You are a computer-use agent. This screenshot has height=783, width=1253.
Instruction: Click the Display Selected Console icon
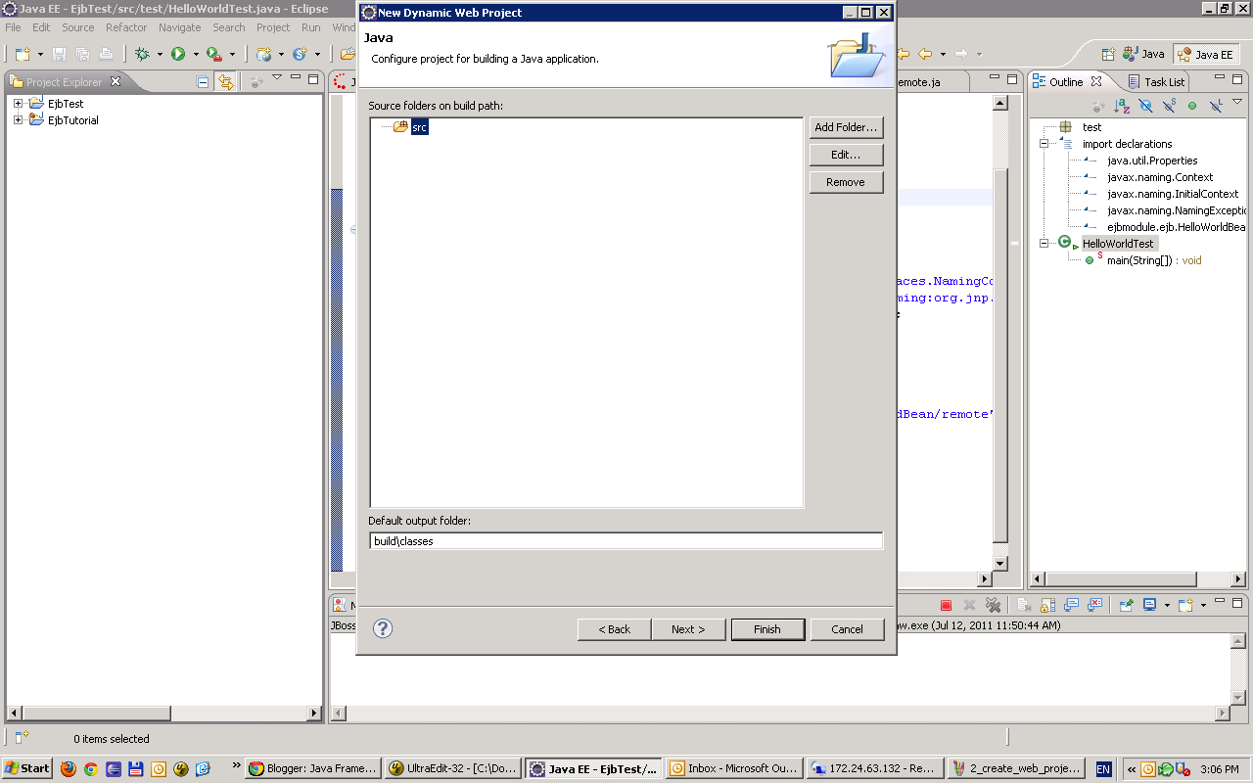(1150, 606)
